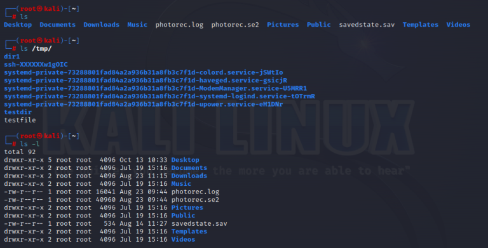Click Desktop in the first ls output

coord(18,25)
